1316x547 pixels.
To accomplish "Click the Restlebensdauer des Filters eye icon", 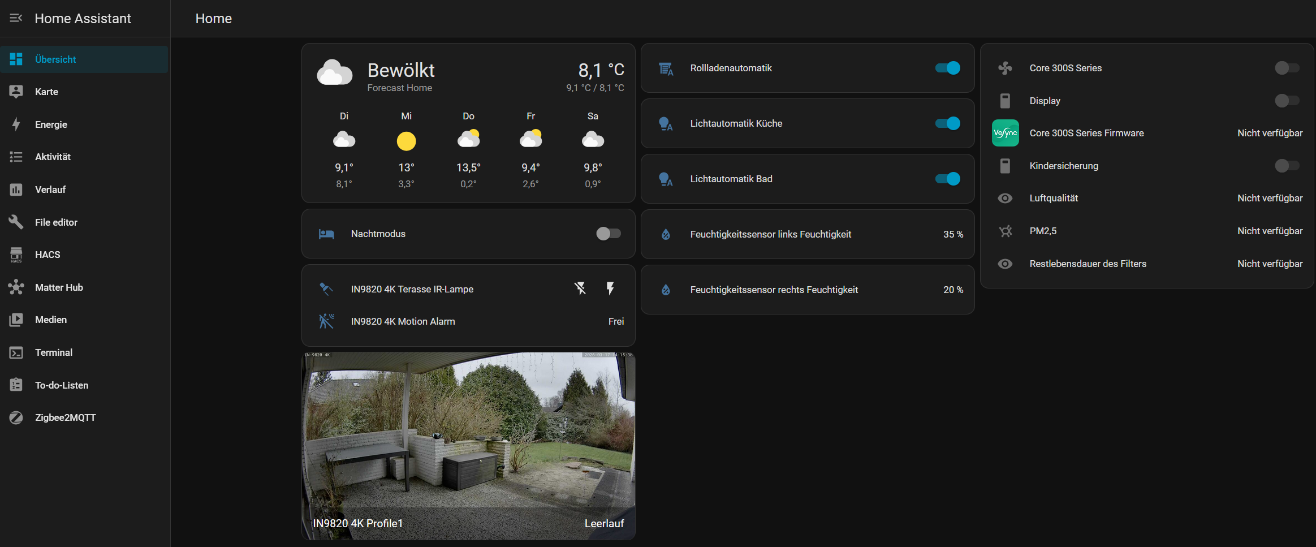I will coord(1005,264).
